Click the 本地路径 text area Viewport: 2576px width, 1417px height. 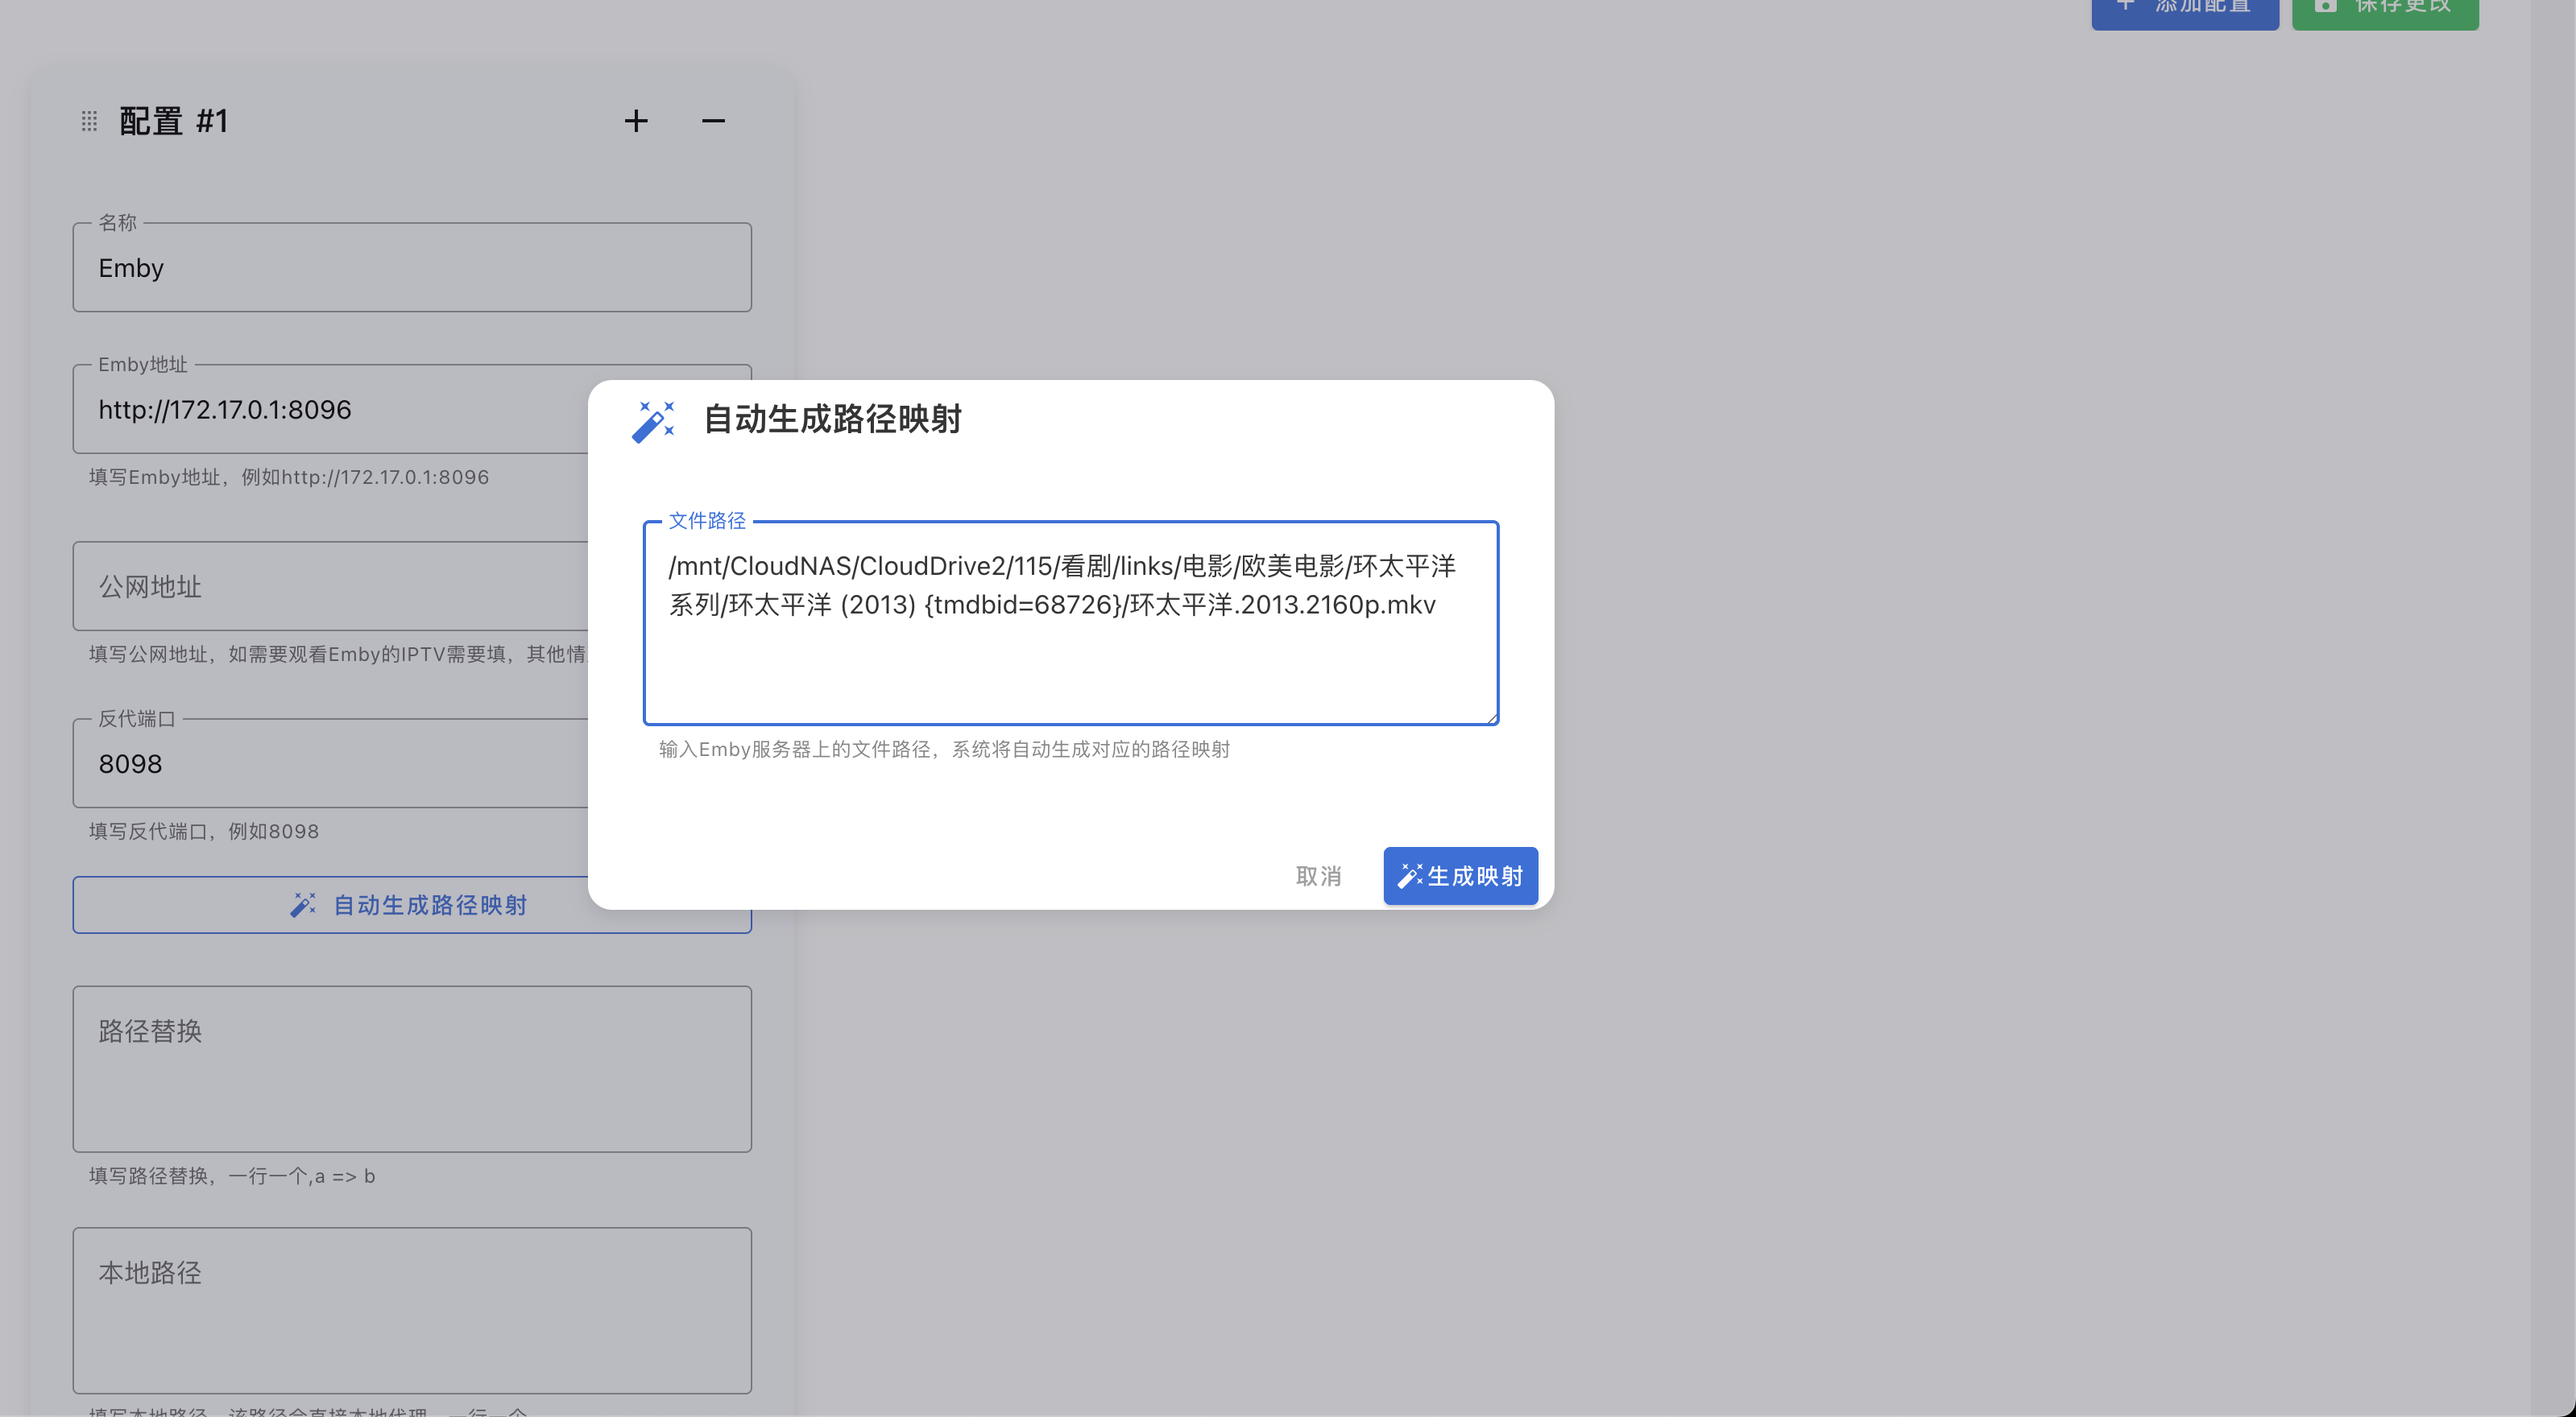(x=412, y=1310)
